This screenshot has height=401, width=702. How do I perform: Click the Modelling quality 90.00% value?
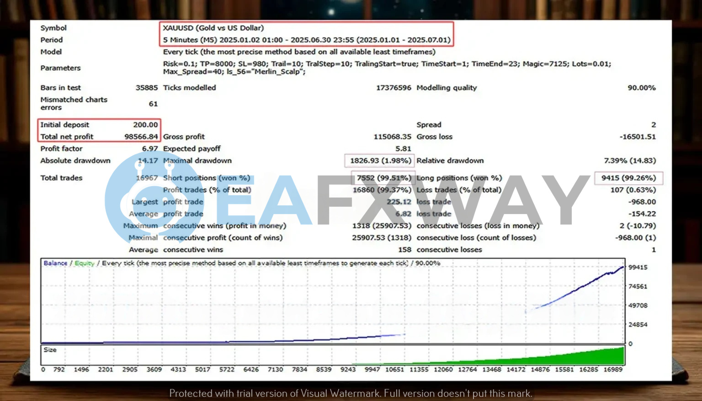641,88
